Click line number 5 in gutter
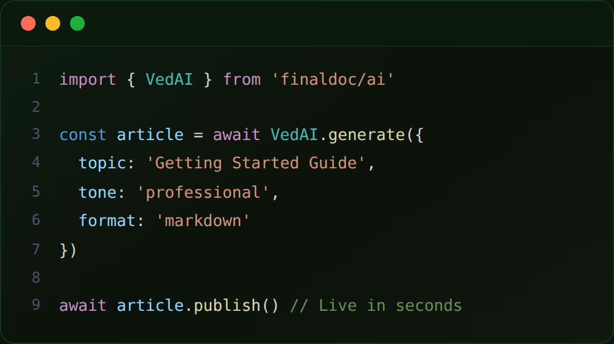This screenshot has height=344, width=614. 36,192
